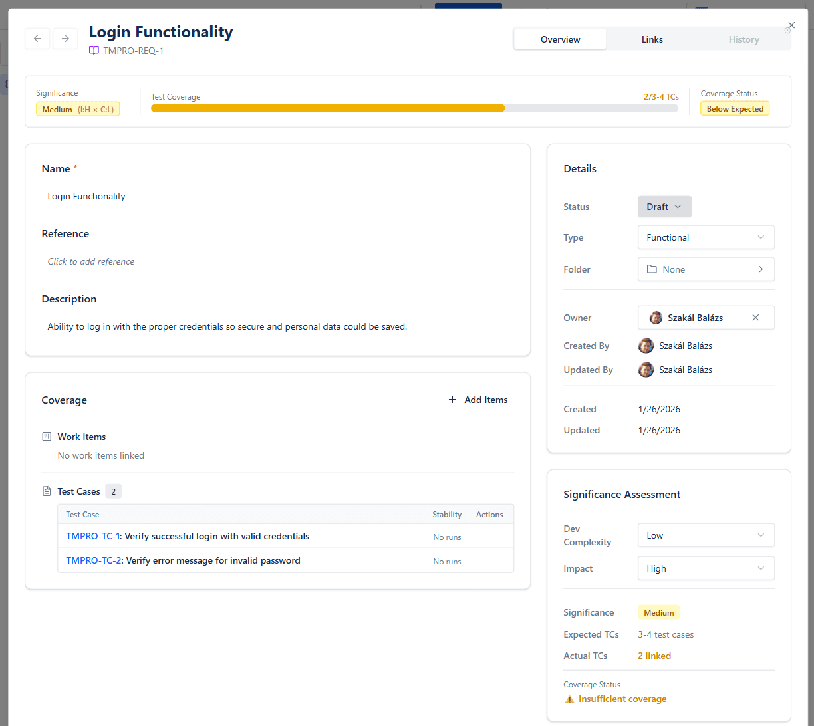Open the Type dropdown showing Functional

point(706,237)
